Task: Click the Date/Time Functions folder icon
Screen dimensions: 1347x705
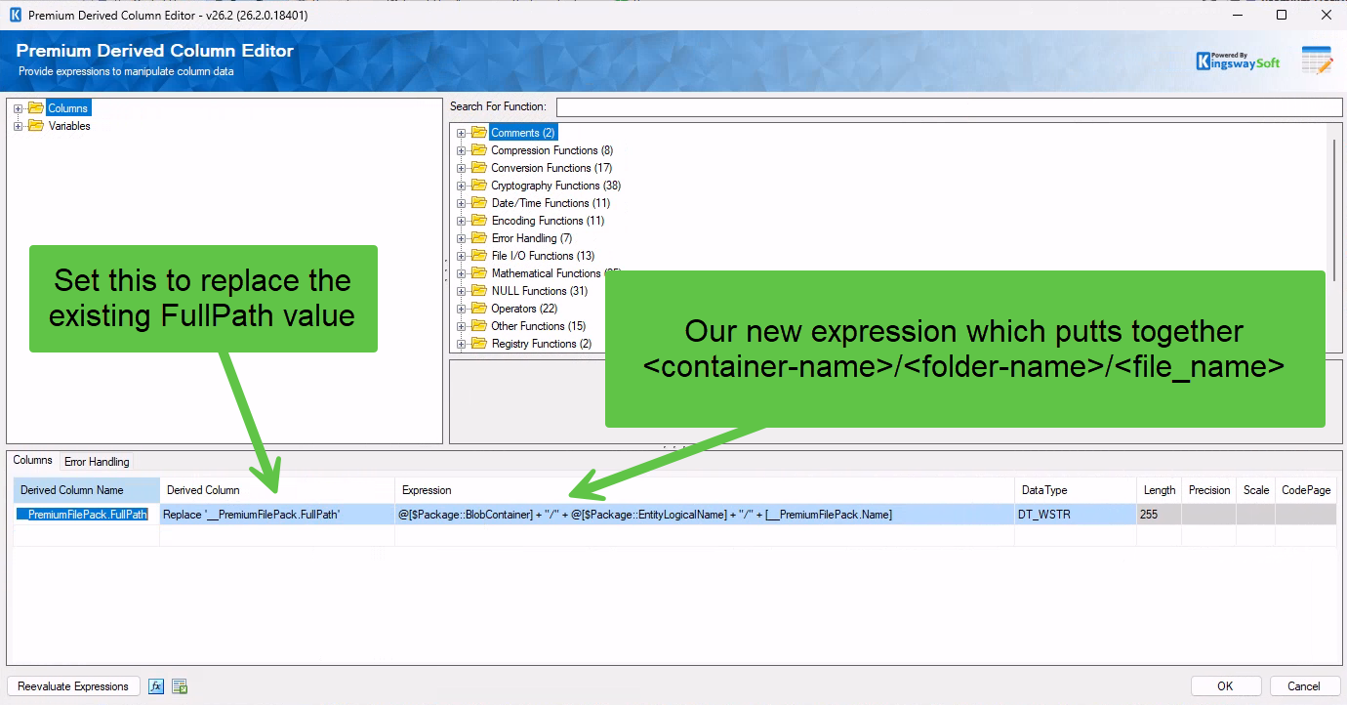Action: (478, 203)
